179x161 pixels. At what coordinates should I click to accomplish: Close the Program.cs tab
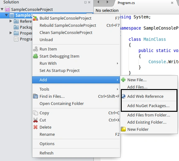172,3
